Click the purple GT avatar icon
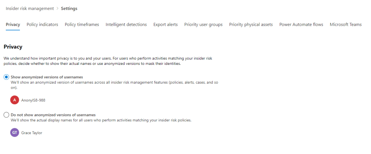The image size is (371, 154). pos(14,133)
